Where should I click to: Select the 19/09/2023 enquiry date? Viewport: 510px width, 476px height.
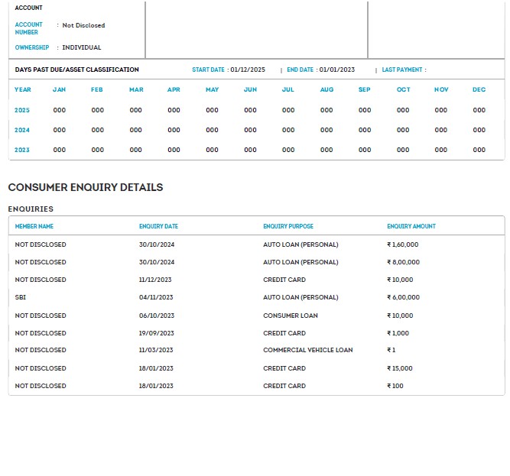point(156,333)
